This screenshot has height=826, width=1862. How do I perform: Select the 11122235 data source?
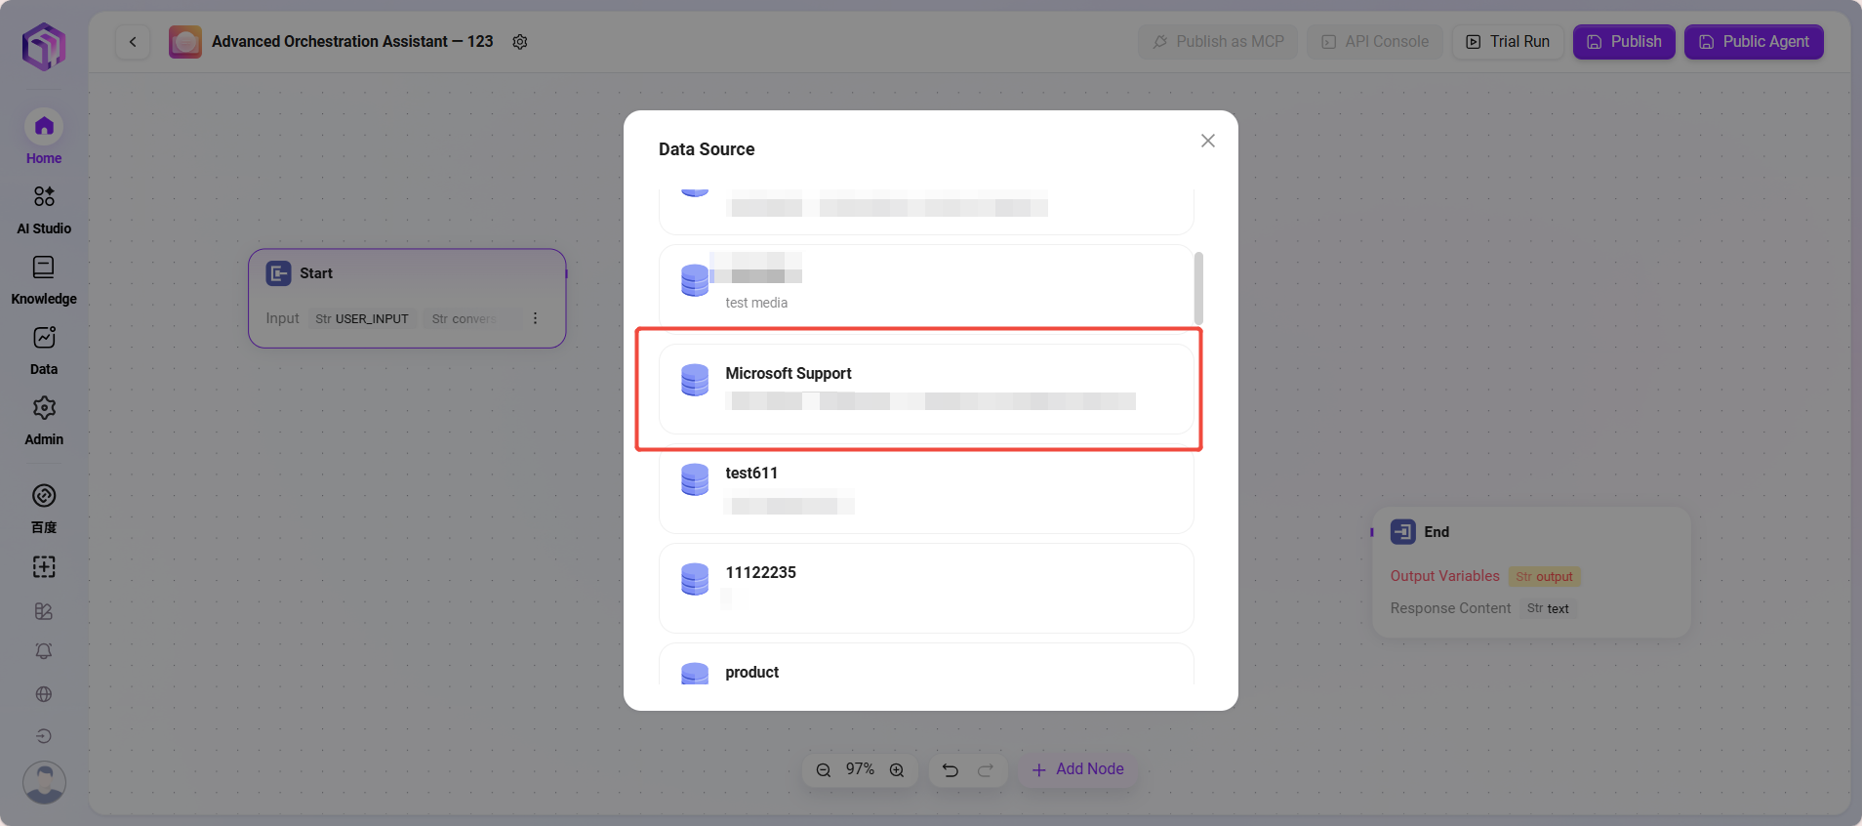click(925, 587)
